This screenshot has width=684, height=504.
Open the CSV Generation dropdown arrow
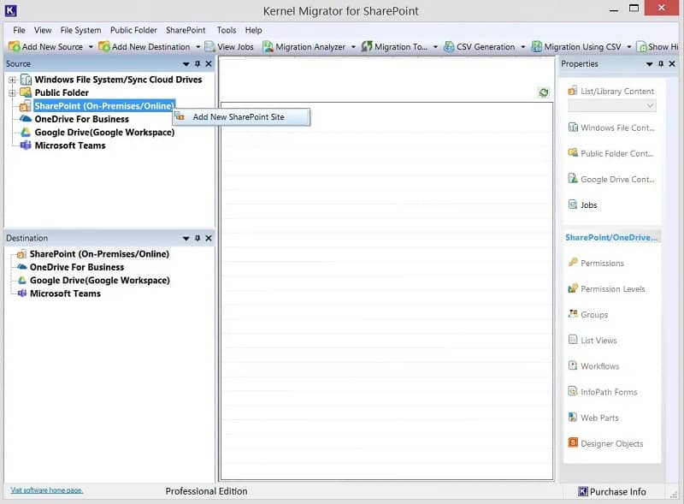pos(523,47)
